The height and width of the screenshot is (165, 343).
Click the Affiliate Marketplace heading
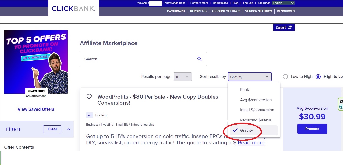109,43
